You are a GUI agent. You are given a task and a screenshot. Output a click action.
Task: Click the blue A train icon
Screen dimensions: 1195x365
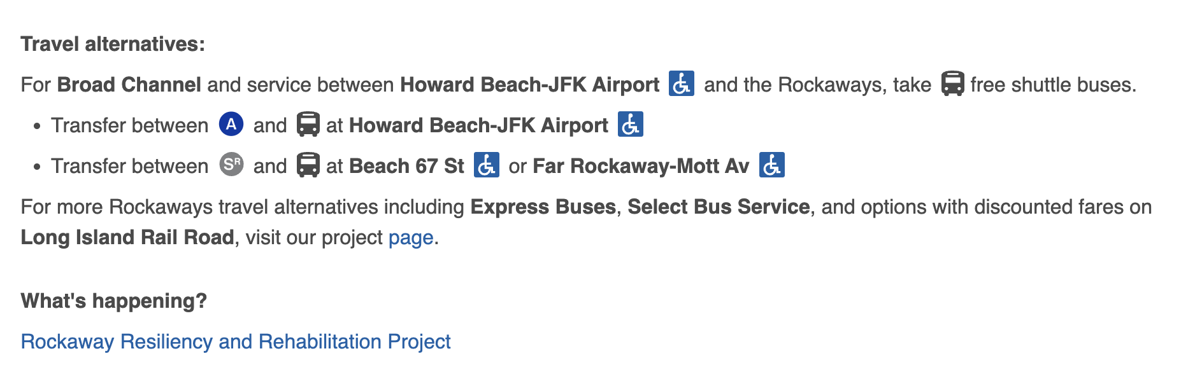pyautogui.click(x=231, y=124)
